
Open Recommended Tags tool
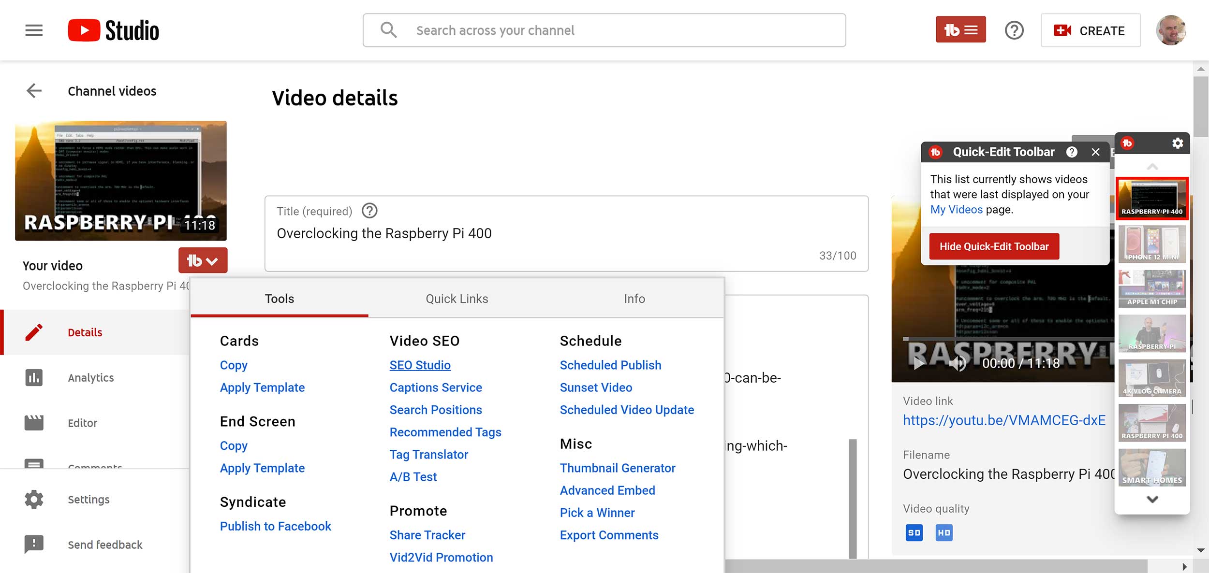click(445, 432)
